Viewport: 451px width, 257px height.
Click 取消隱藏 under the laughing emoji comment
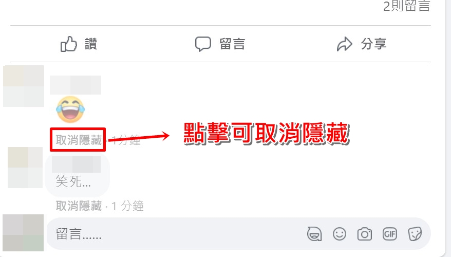pyautogui.click(x=79, y=140)
